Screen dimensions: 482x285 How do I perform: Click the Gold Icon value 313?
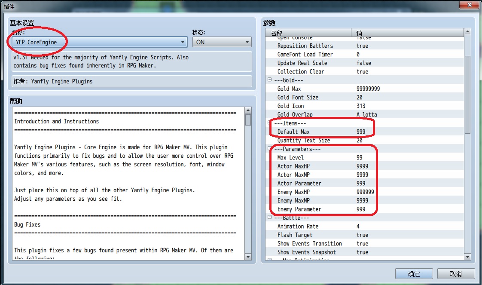click(x=361, y=106)
